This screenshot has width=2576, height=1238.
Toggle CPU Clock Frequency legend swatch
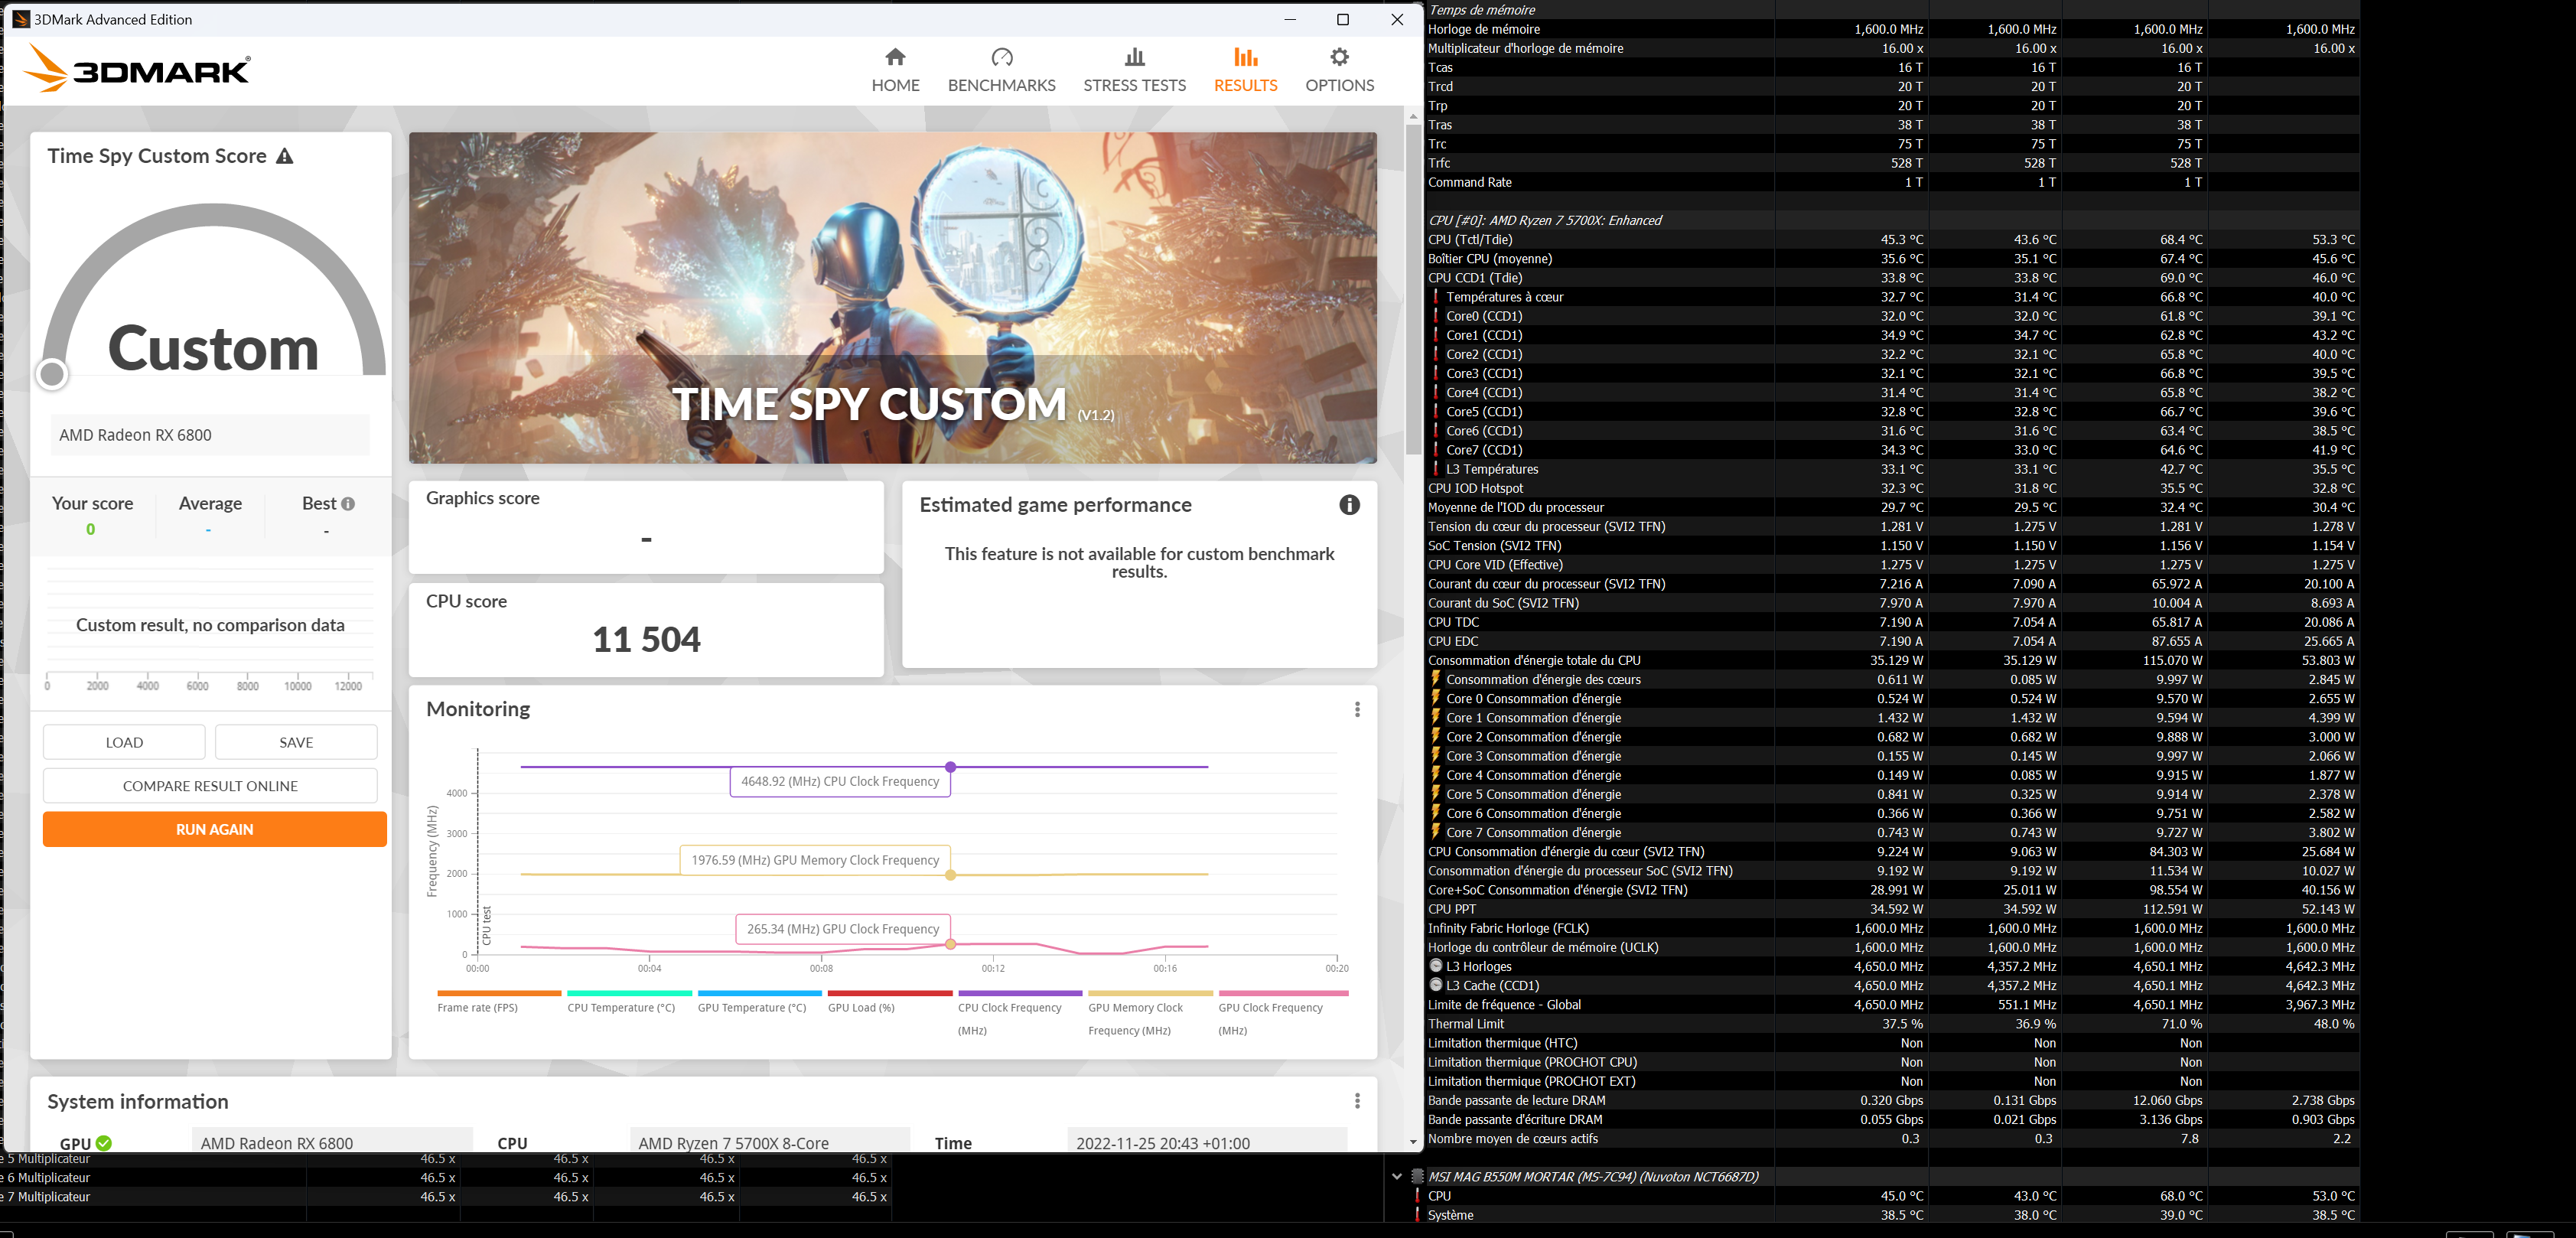coord(1019,993)
